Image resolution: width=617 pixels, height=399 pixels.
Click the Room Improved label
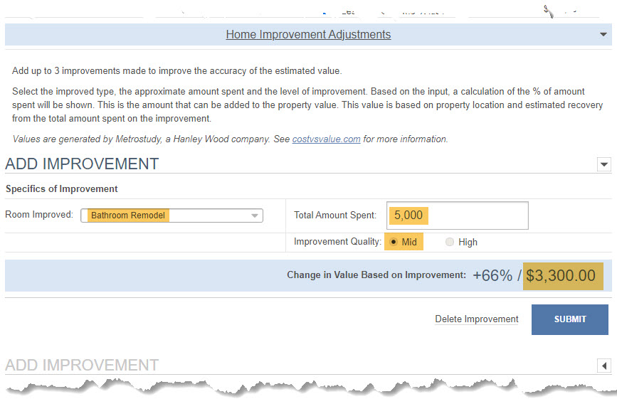(x=39, y=215)
